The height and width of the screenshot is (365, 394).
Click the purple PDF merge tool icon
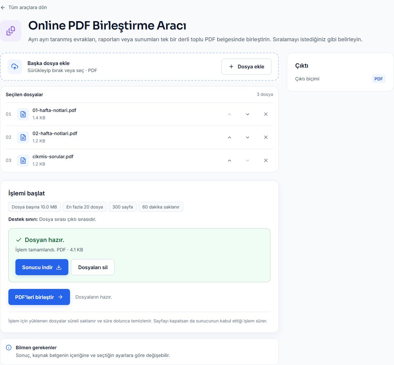[x=11, y=31]
